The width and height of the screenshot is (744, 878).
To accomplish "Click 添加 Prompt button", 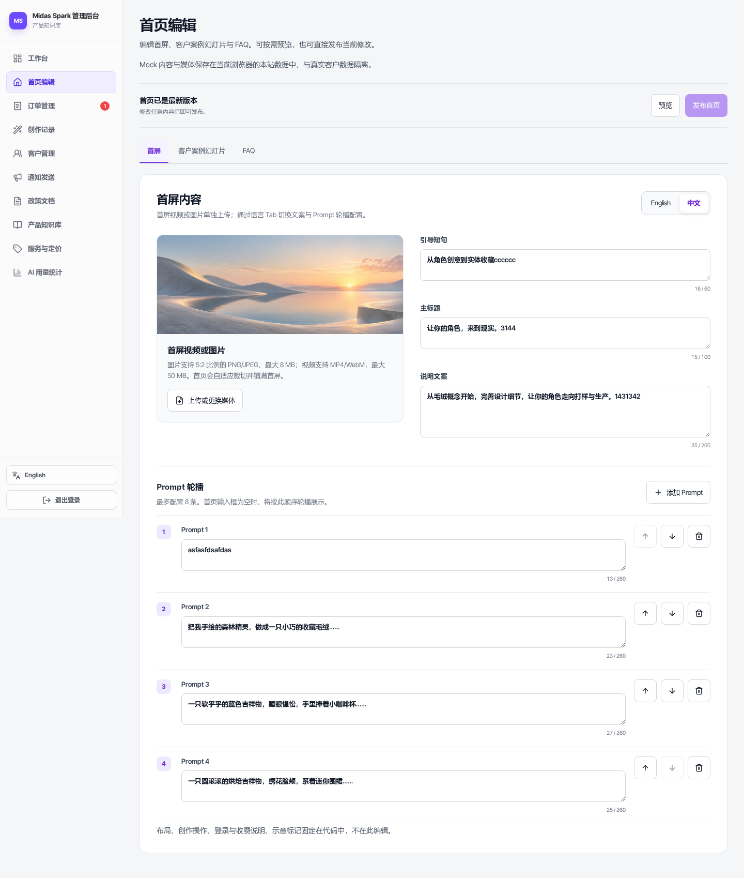I will coord(678,492).
